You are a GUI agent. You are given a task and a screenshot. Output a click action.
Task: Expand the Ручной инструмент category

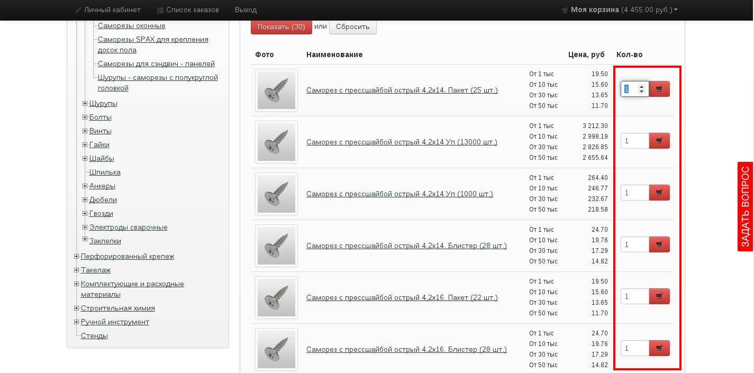[x=76, y=322]
